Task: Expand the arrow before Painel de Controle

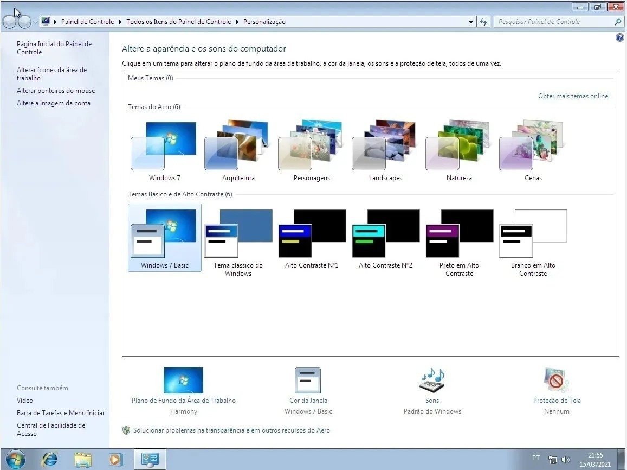Action: pos(55,22)
